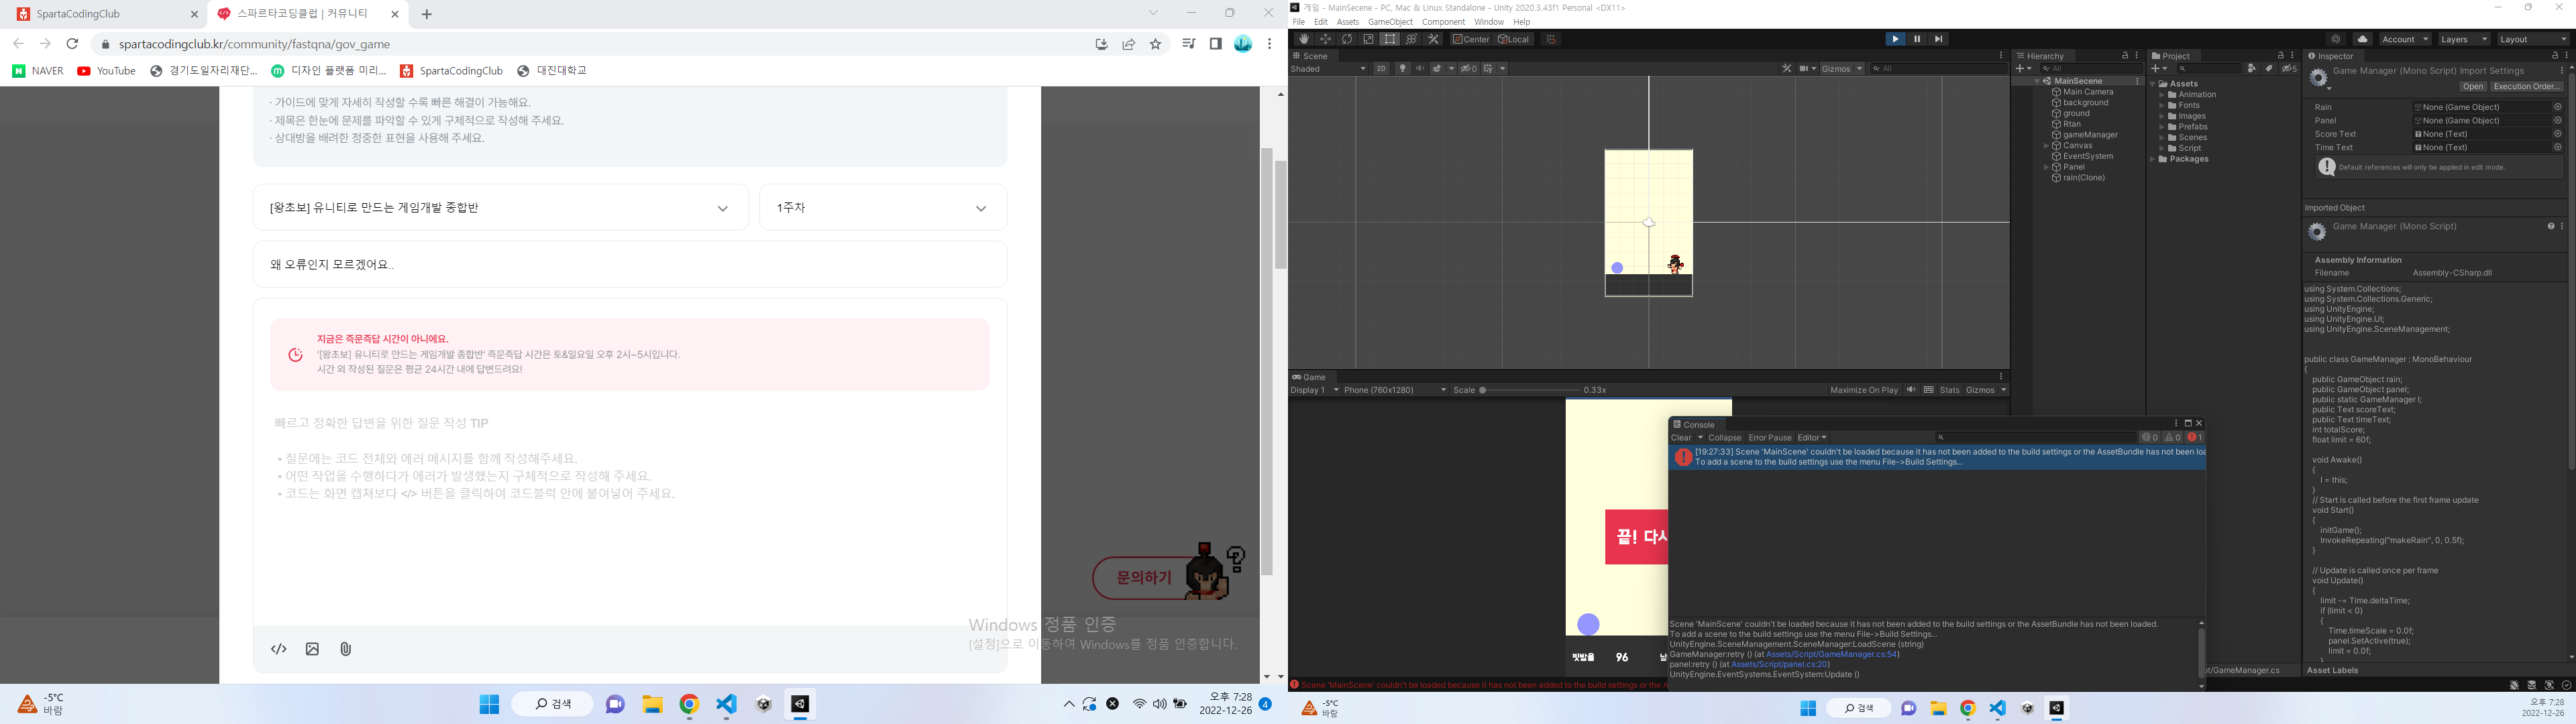
Task: Expand the Prefabs folder in Project
Action: click(2162, 127)
